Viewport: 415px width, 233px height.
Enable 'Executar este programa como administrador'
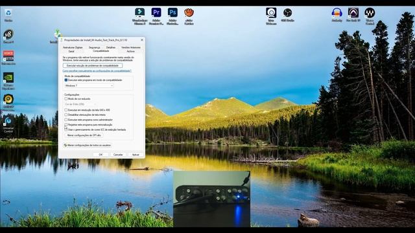point(66,120)
